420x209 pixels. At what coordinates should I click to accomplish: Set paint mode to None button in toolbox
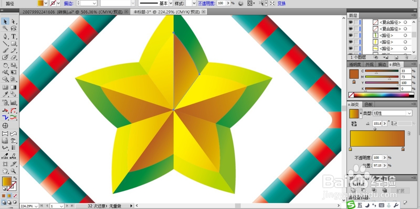click(x=15, y=196)
